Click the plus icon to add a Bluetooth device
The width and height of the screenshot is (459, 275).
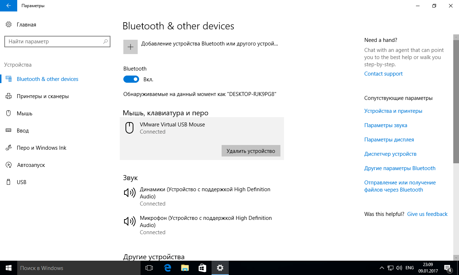[130, 47]
